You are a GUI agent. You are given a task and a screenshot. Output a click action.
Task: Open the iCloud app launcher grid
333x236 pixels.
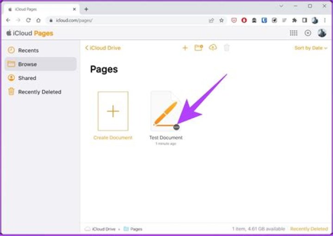(x=293, y=33)
